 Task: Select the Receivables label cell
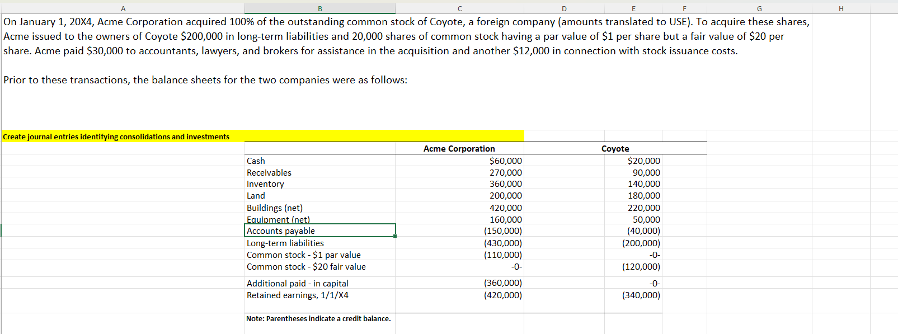click(320, 172)
